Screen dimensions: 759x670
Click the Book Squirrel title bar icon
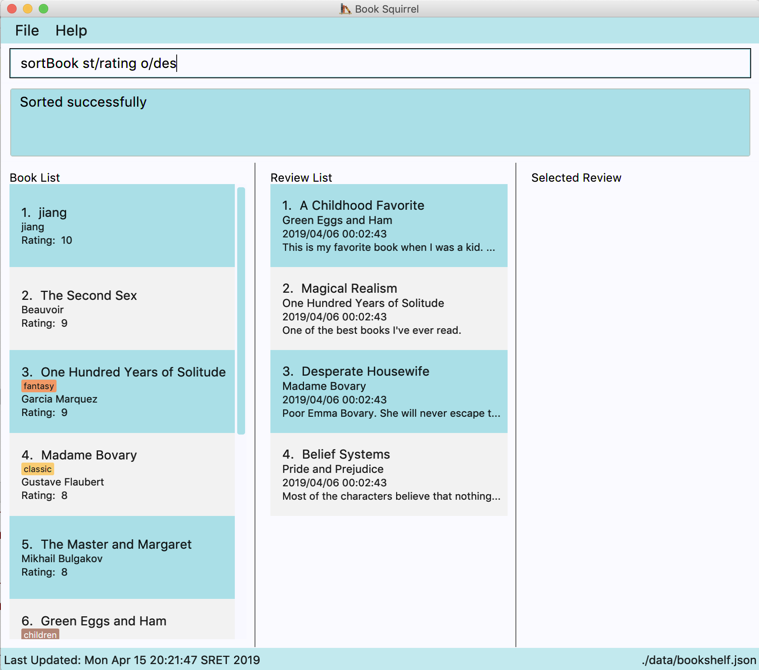point(345,9)
